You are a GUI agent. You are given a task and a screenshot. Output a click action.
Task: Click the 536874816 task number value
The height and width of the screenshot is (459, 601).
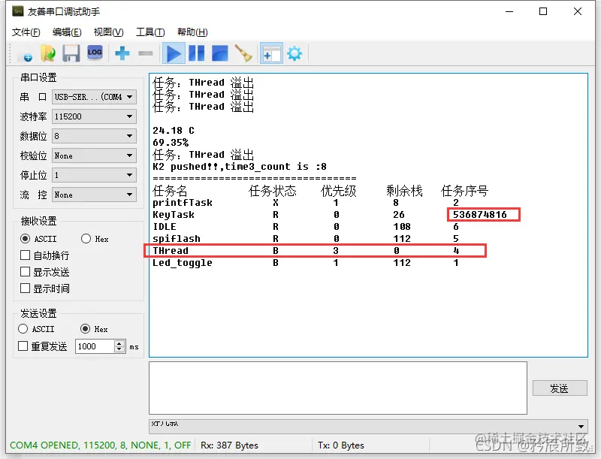pos(480,215)
